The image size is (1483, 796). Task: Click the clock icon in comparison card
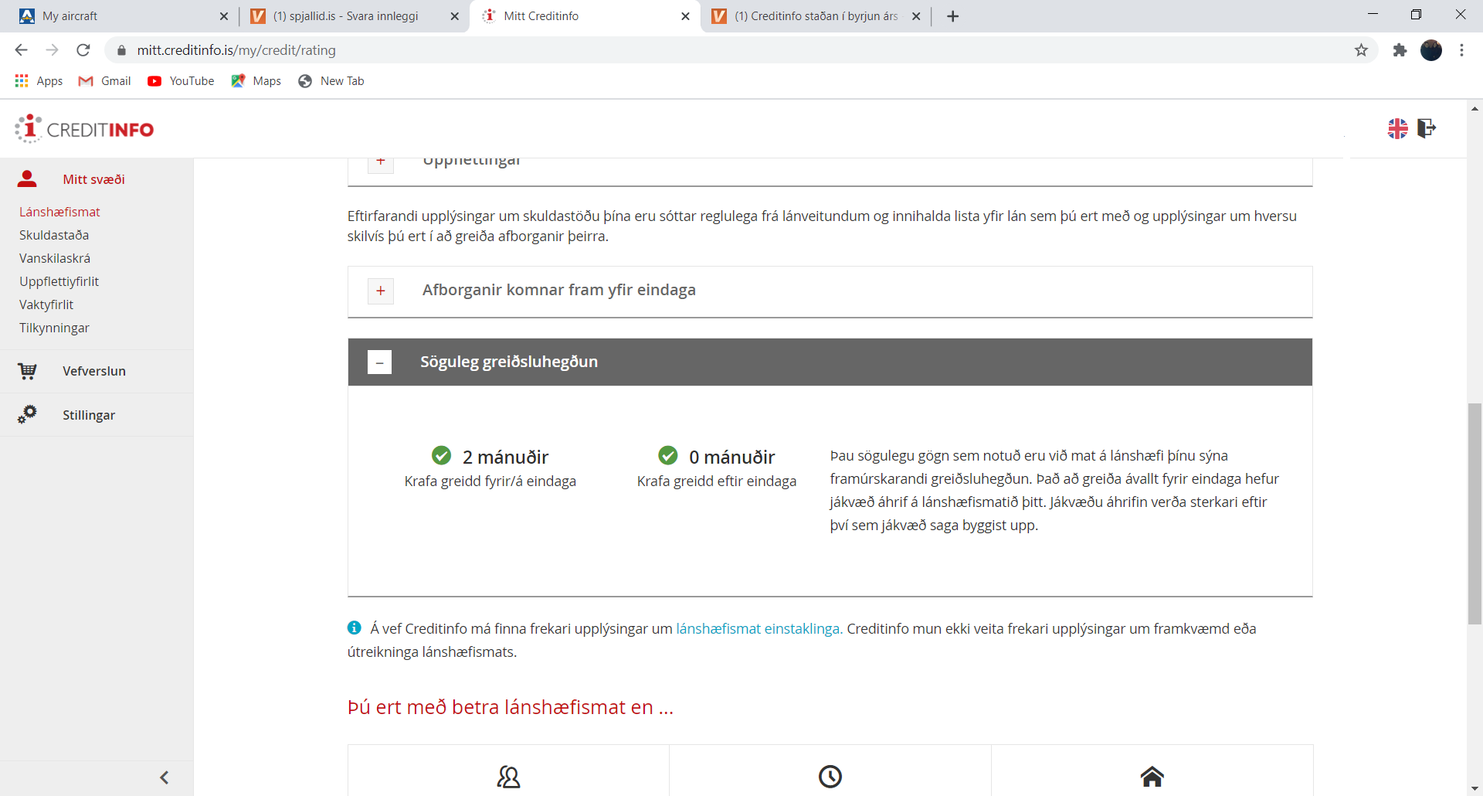pos(830,776)
